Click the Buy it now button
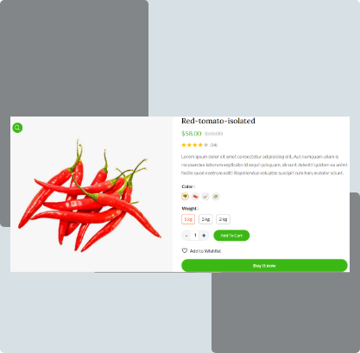 pyautogui.click(x=264, y=266)
